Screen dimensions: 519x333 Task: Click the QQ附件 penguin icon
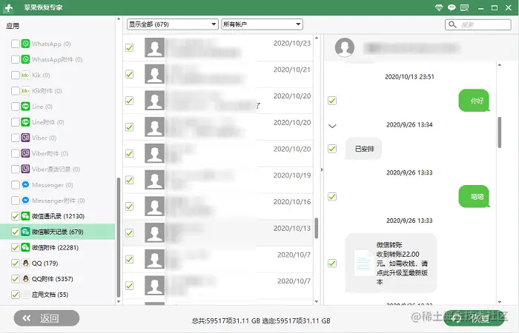[x=25, y=278]
